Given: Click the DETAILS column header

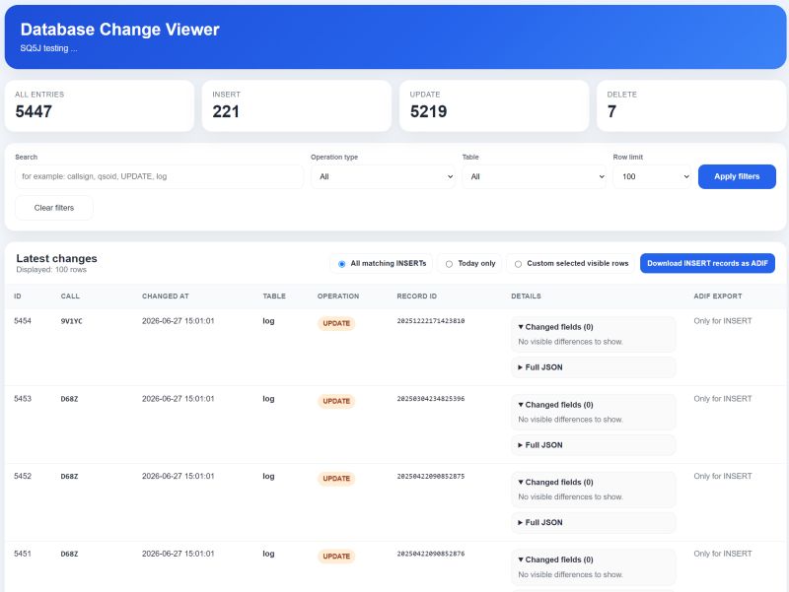Looking at the screenshot, I should coord(526,296).
